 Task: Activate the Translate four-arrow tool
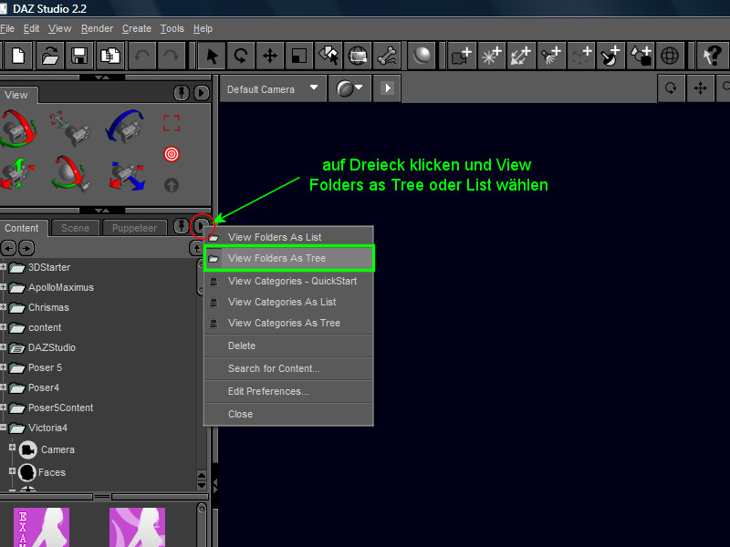click(x=270, y=56)
